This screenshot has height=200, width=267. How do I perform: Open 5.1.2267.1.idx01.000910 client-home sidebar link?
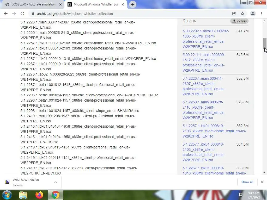click(214, 171)
